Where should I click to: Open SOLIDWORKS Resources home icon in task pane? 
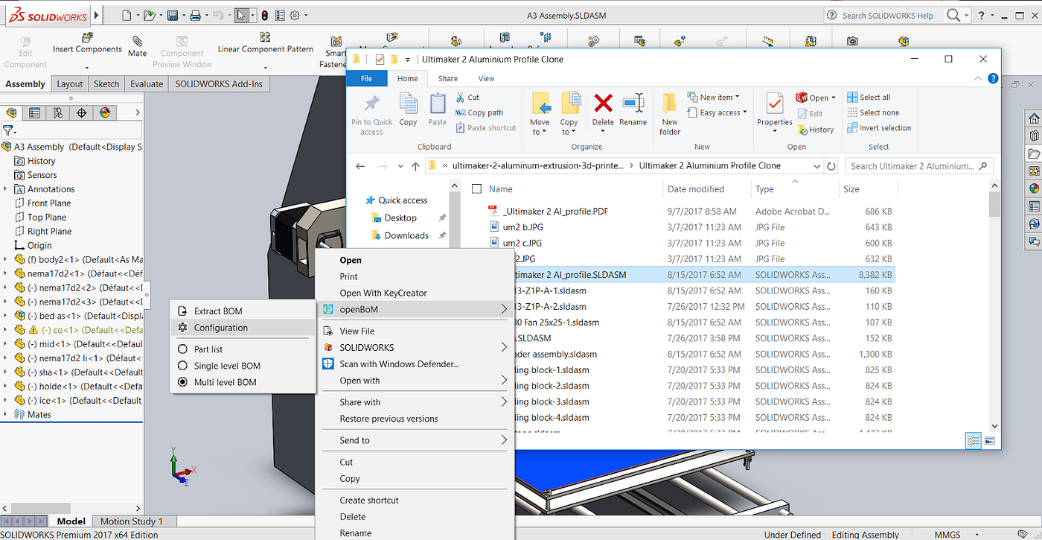click(x=1034, y=119)
